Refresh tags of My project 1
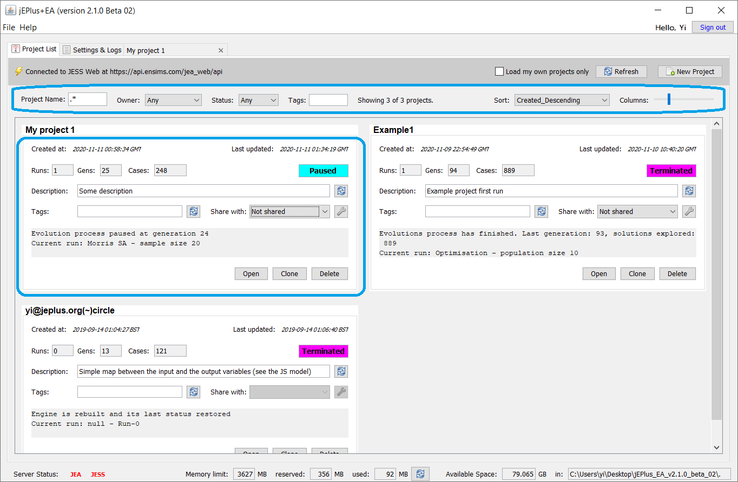738x482 pixels. 193,211
